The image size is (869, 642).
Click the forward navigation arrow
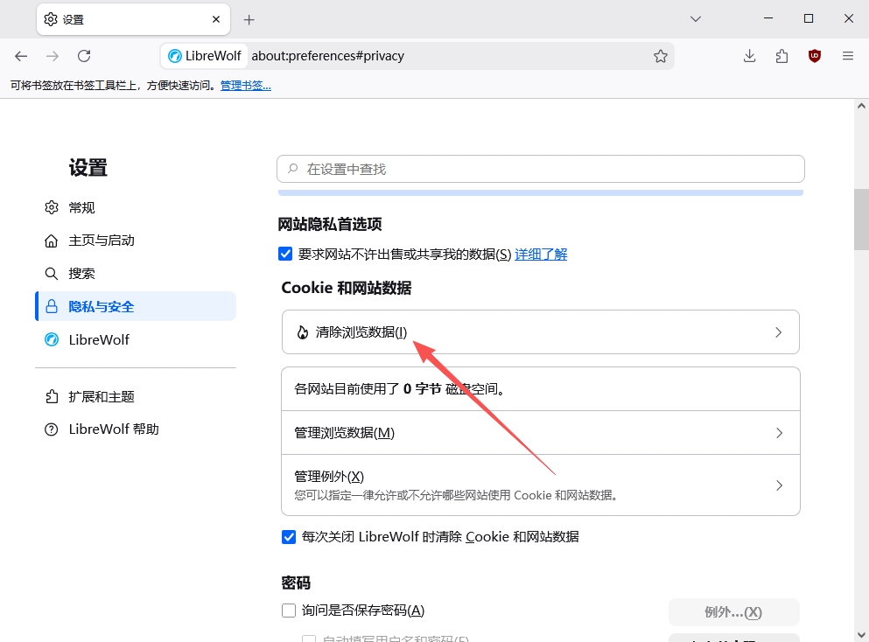tap(53, 56)
